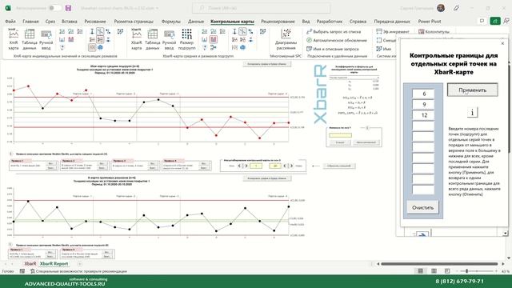
Task: Open Таблица данных in the XmR group
Action: [30, 39]
